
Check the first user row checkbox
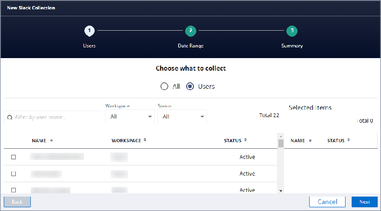pos(14,157)
